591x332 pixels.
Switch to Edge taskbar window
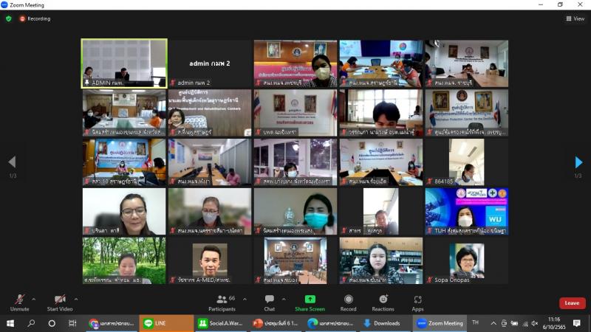[x=331, y=323]
